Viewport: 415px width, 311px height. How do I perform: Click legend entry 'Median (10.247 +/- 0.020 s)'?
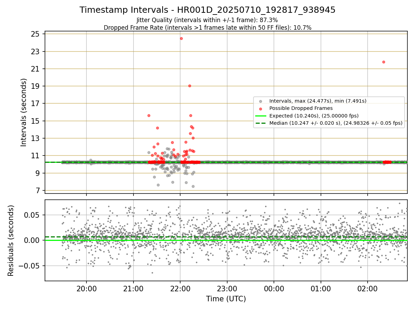point(336,123)
